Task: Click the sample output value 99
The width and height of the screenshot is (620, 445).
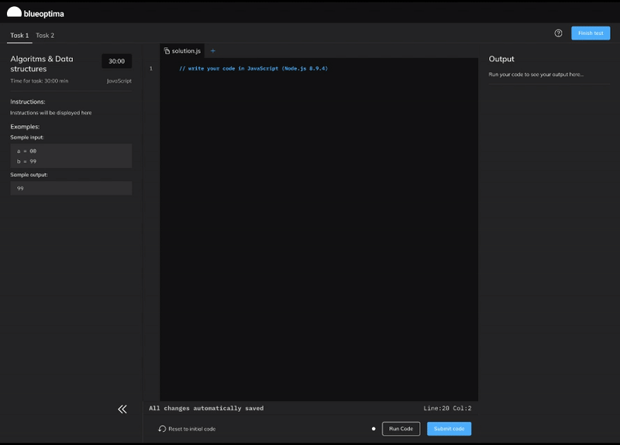Action: point(20,188)
